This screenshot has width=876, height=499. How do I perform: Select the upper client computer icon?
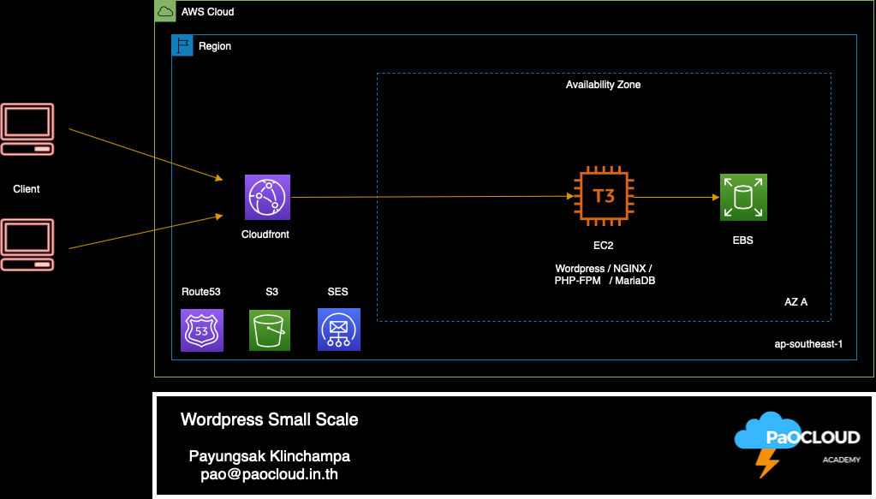[27, 129]
